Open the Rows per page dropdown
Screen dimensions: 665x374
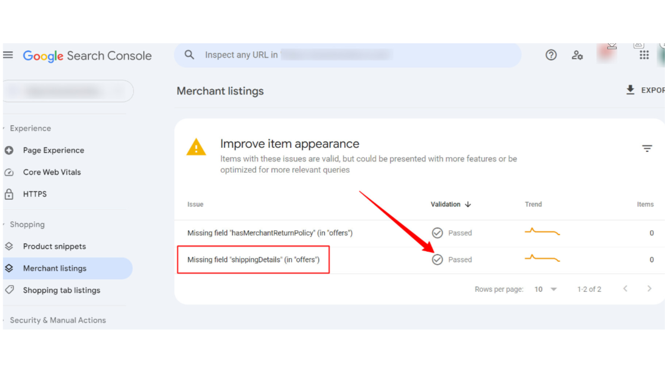coord(545,289)
